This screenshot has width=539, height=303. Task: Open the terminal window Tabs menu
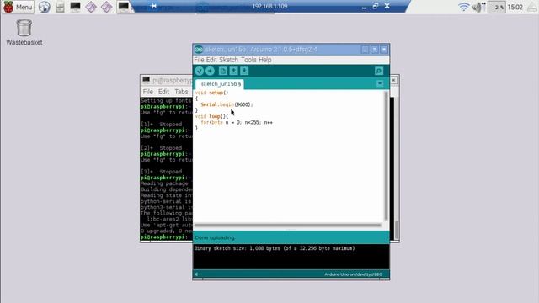(x=181, y=92)
